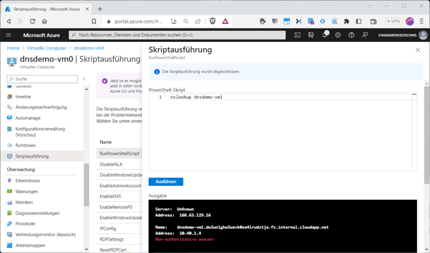Open Automanage in the left menu
430x253 pixels.
point(28,118)
